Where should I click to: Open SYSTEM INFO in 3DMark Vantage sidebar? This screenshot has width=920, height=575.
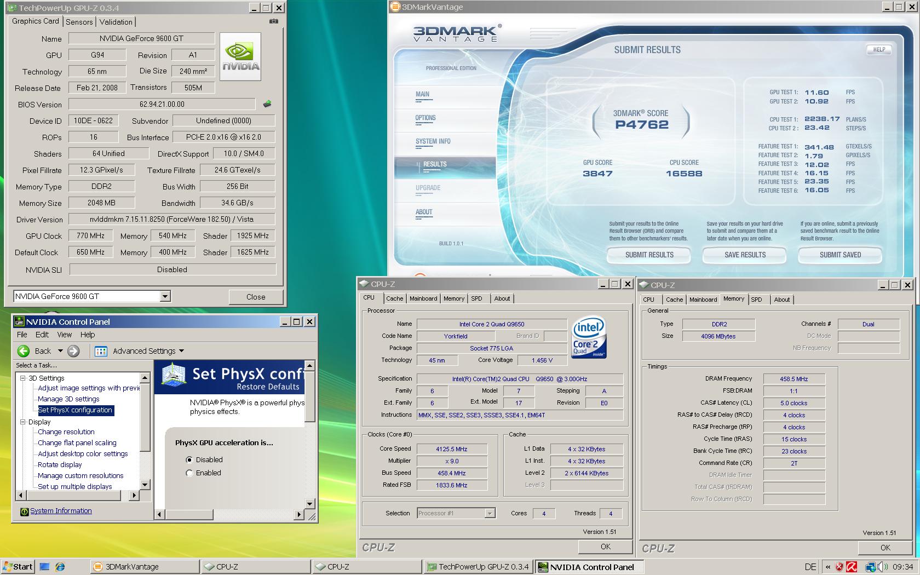433,142
